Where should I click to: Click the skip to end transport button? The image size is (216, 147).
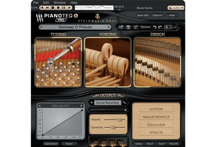tap(47, 8)
